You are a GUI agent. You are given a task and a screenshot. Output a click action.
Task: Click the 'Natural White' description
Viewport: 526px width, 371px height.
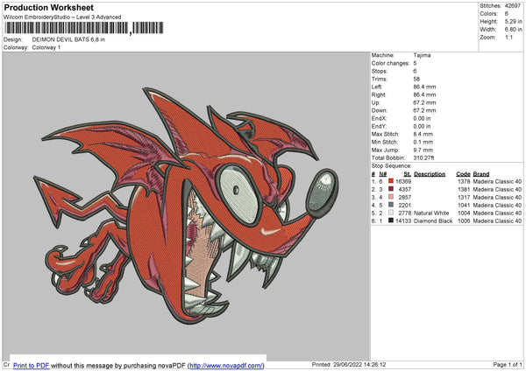click(x=431, y=213)
